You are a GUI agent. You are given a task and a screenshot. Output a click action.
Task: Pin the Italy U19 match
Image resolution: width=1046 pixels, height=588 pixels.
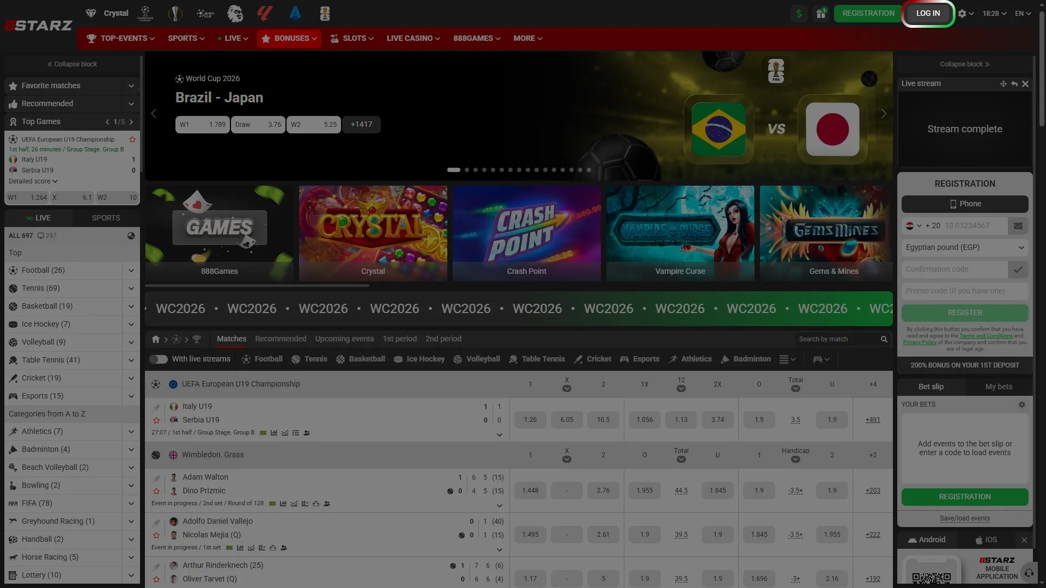(x=156, y=407)
